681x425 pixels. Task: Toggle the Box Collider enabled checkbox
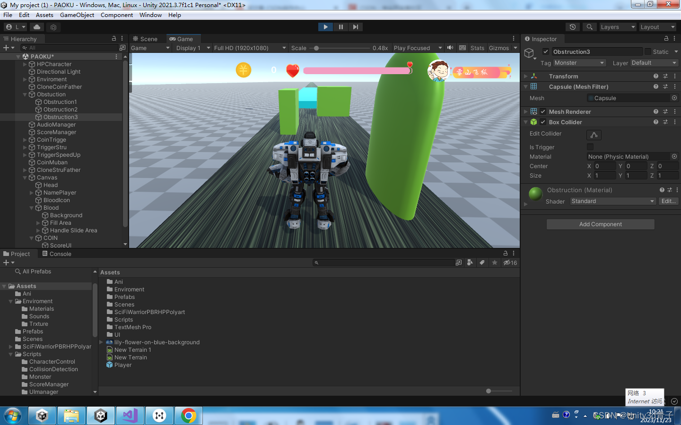[543, 122]
